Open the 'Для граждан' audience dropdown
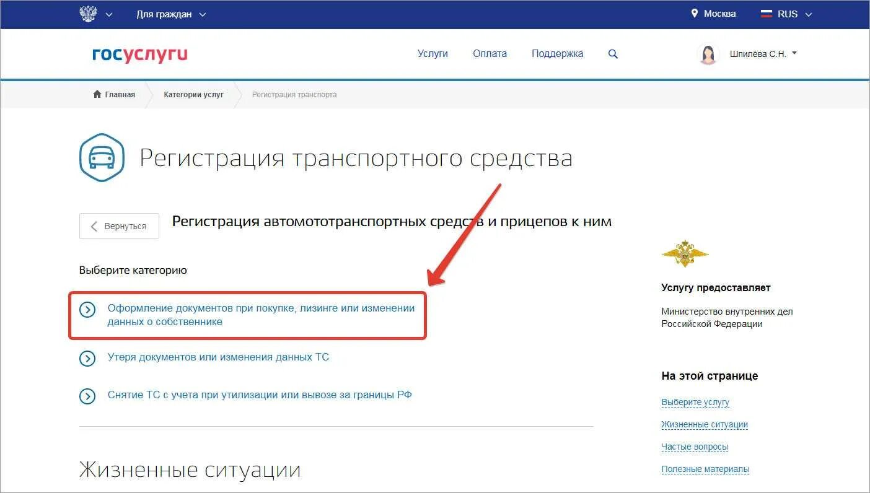The height and width of the screenshot is (493, 870). coord(171,14)
